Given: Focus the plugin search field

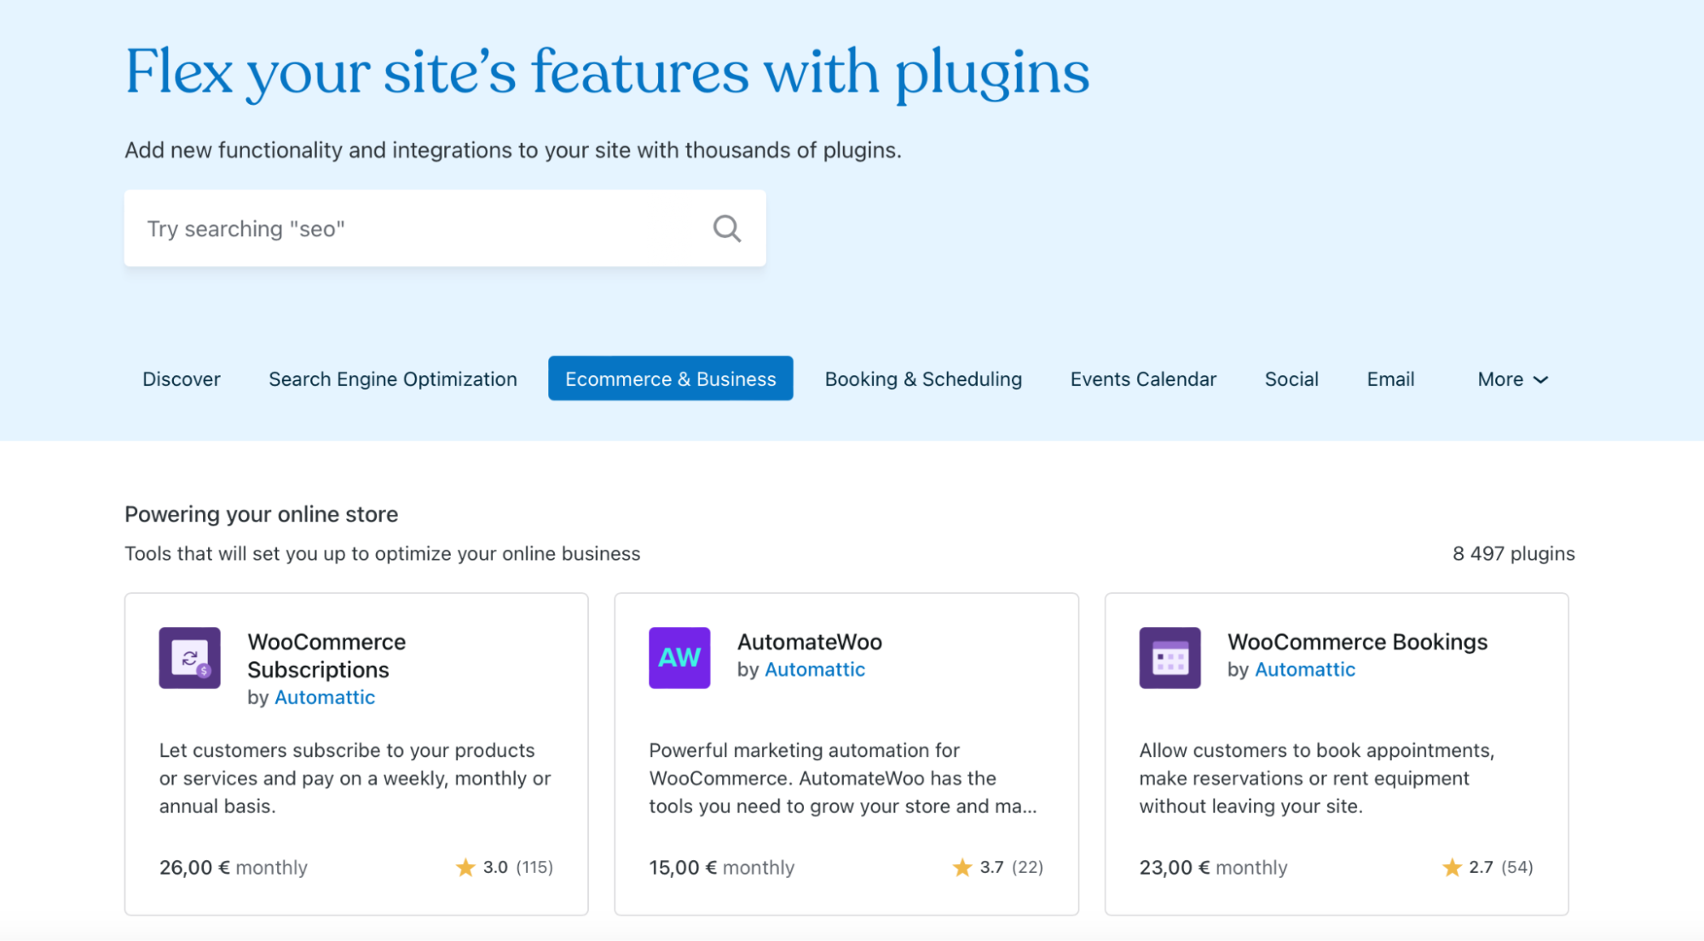Looking at the screenshot, I should click(445, 228).
